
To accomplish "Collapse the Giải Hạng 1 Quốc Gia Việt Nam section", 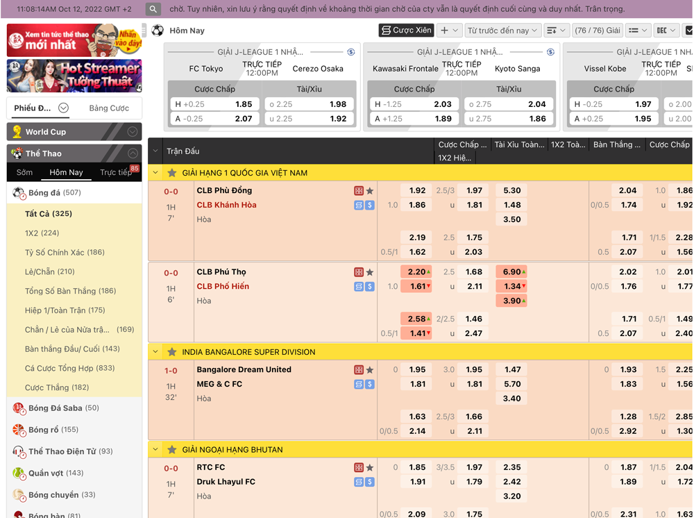I will click(155, 173).
